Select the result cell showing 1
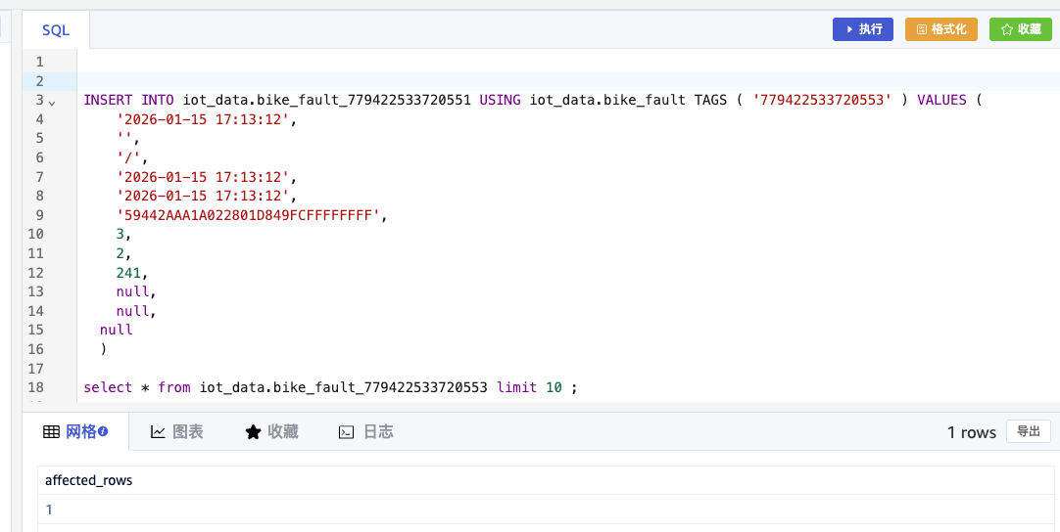The width and height of the screenshot is (1060, 532). click(49, 510)
